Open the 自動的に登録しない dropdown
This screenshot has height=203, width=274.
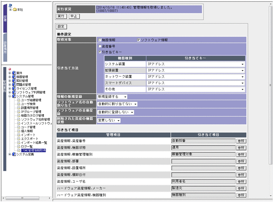(x=116, y=112)
